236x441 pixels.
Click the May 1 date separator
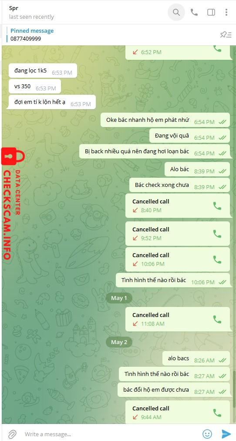pos(119,298)
